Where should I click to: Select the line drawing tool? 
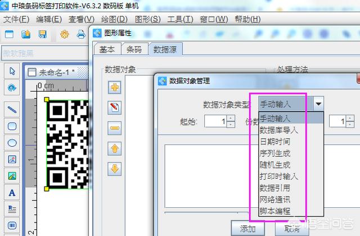pos(12,110)
